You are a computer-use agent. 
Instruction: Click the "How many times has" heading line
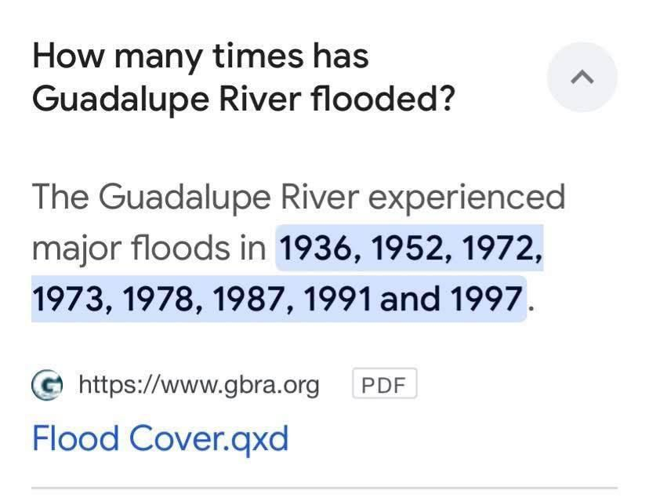pos(201,57)
